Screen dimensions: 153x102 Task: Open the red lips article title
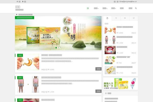tap(48, 100)
